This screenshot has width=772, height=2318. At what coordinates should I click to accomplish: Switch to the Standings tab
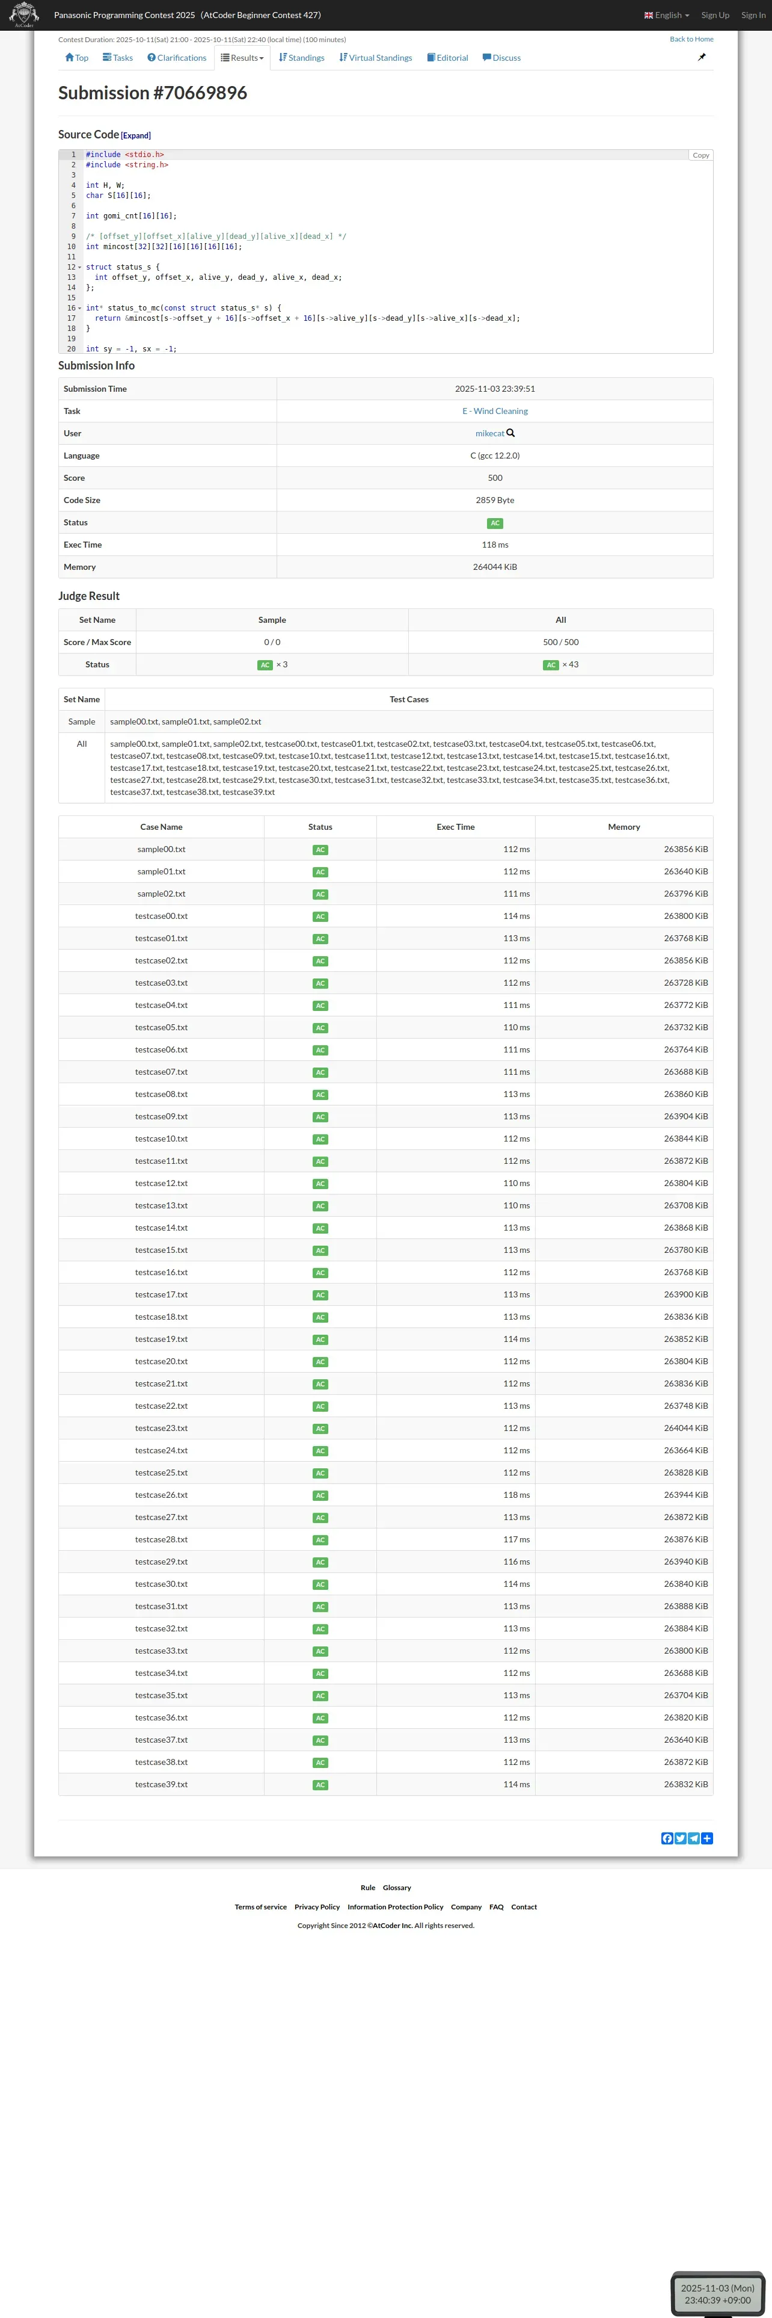pyautogui.click(x=302, y=58)
